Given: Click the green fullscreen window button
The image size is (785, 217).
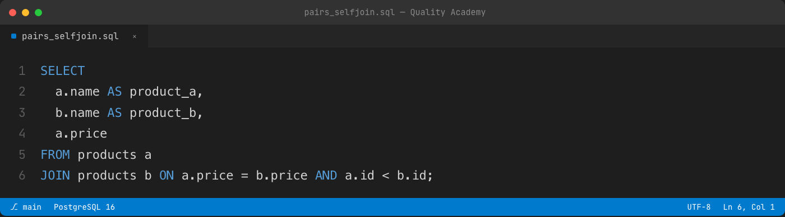Looking at the screenshot, I should (x=38, y=12).
